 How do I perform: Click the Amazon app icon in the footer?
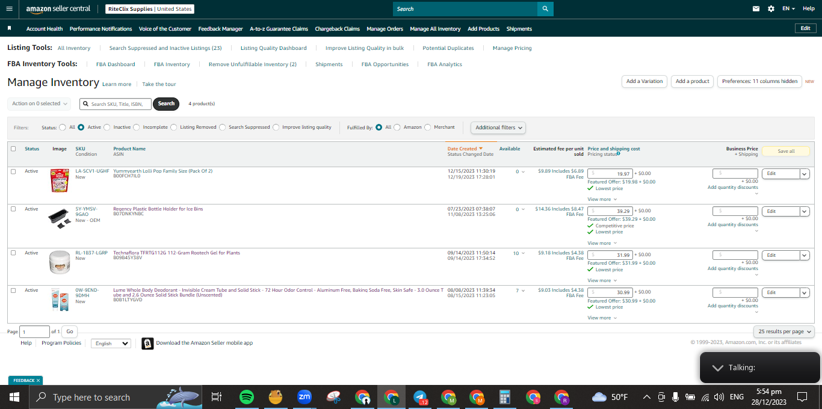(147, 343)
